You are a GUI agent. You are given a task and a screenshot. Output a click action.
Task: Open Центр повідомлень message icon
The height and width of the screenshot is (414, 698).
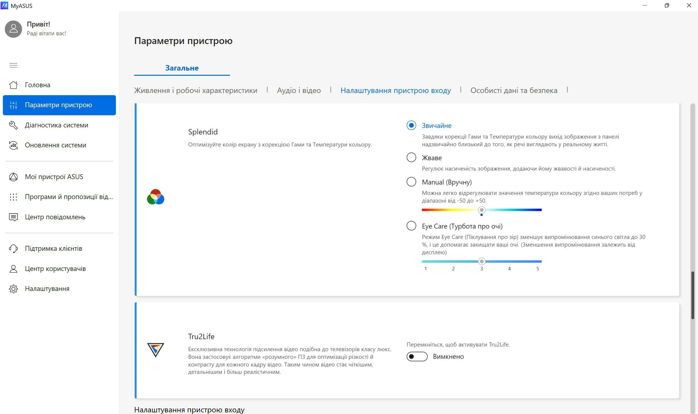coord(13,217)
